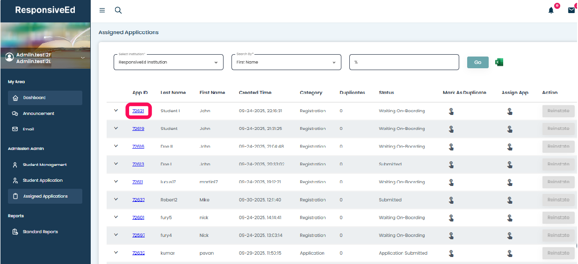
Task: Click the hamburger menu icon
Action: pos(102,10)
